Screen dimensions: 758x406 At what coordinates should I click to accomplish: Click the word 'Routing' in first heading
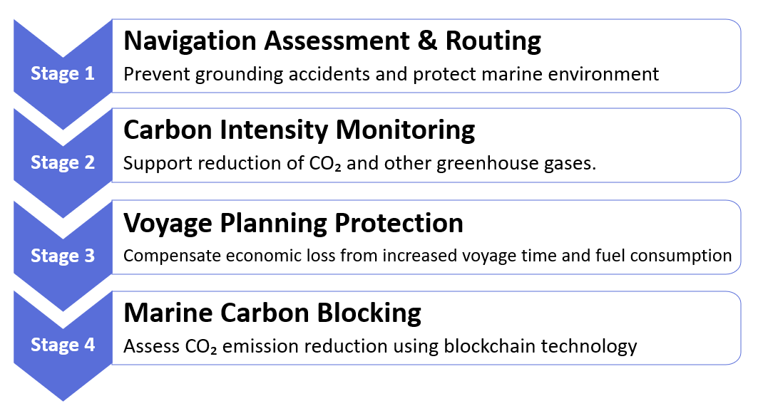click(493, 41)
